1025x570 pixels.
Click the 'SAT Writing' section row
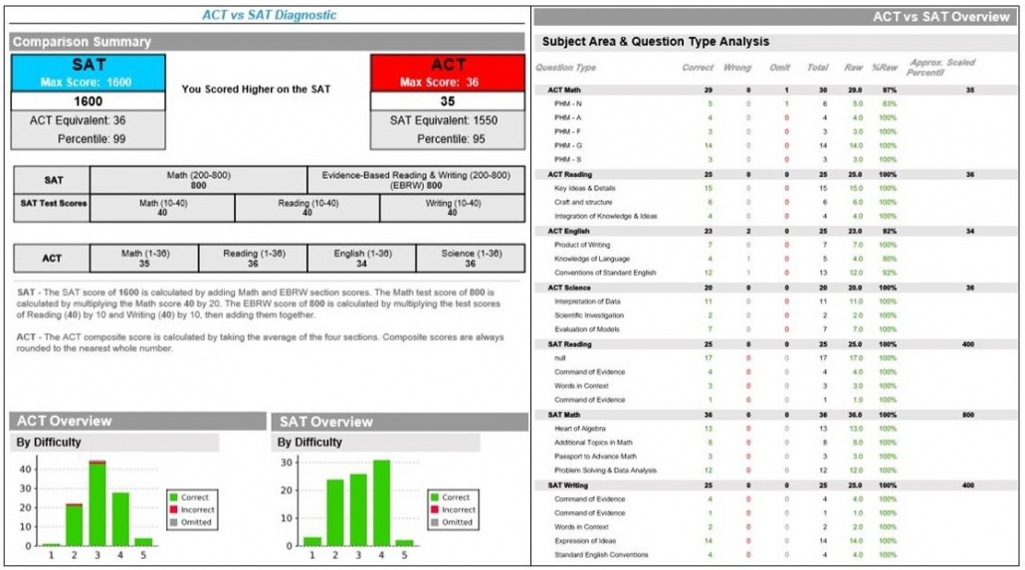pos(775,485)
